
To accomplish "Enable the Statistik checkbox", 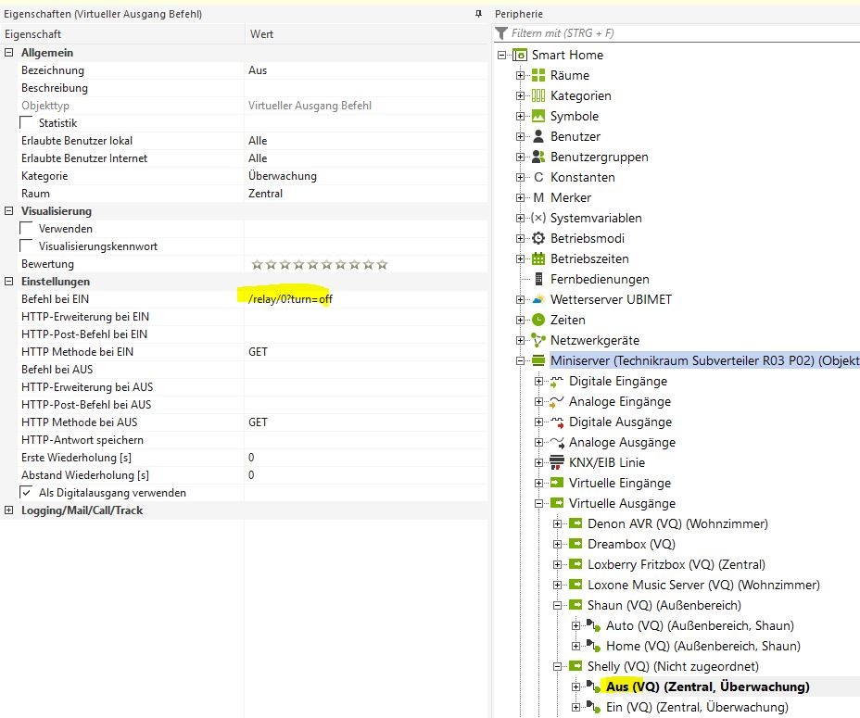I will coord(27,123).
